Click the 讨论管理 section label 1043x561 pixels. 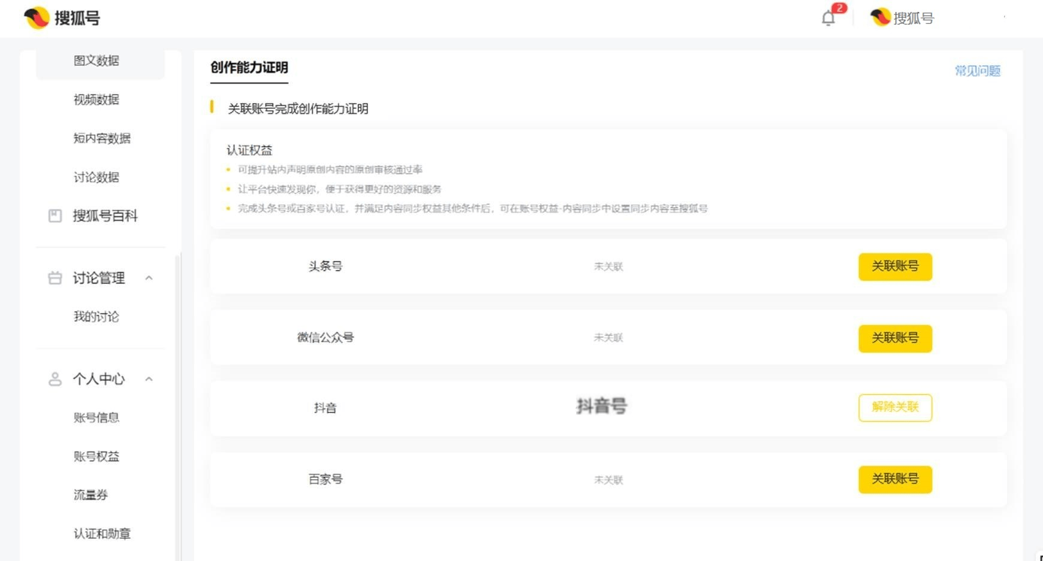[x=99, y=278]
